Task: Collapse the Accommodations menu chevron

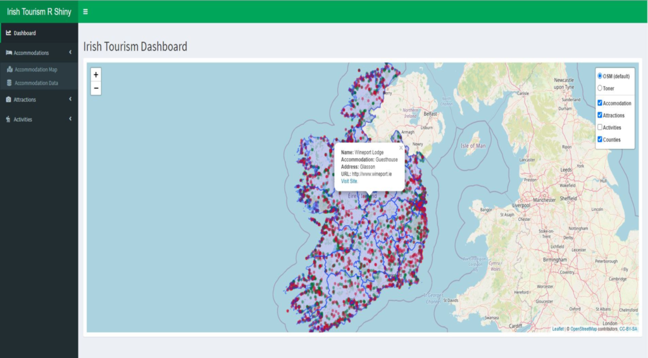Action: click(70, 52)
